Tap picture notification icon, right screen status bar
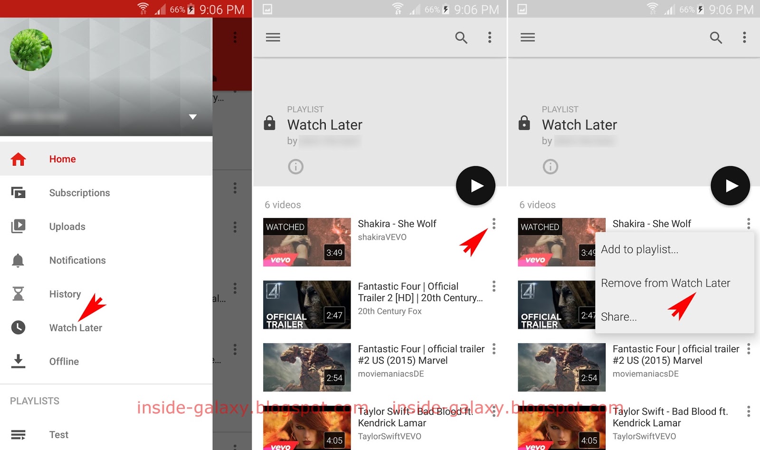This screenshot has height=450, width=760. (522, 9)
